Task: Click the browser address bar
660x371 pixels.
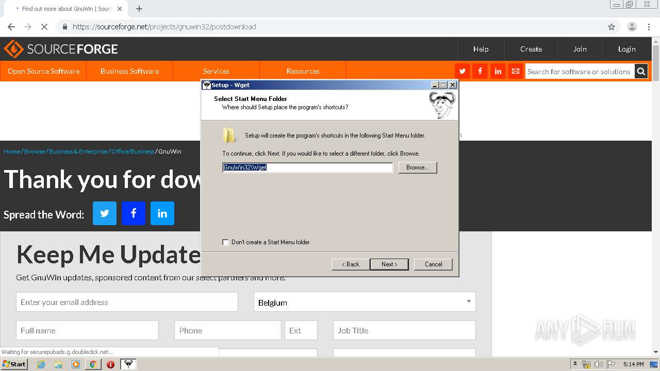Action: (x=330, y=27)
